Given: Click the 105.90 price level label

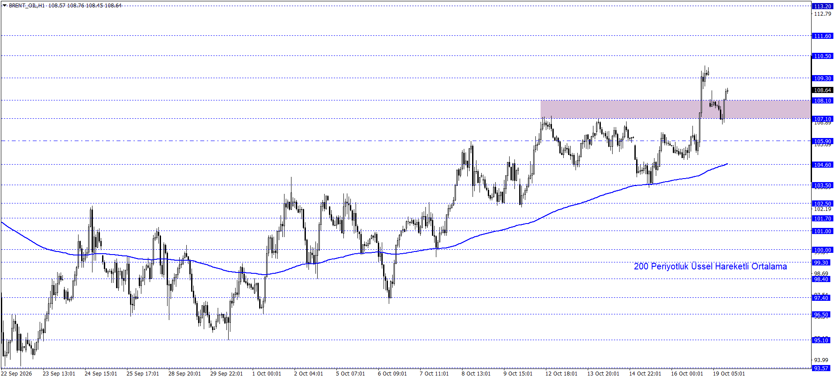Looking at the screenshot, I should coord(822,141).
